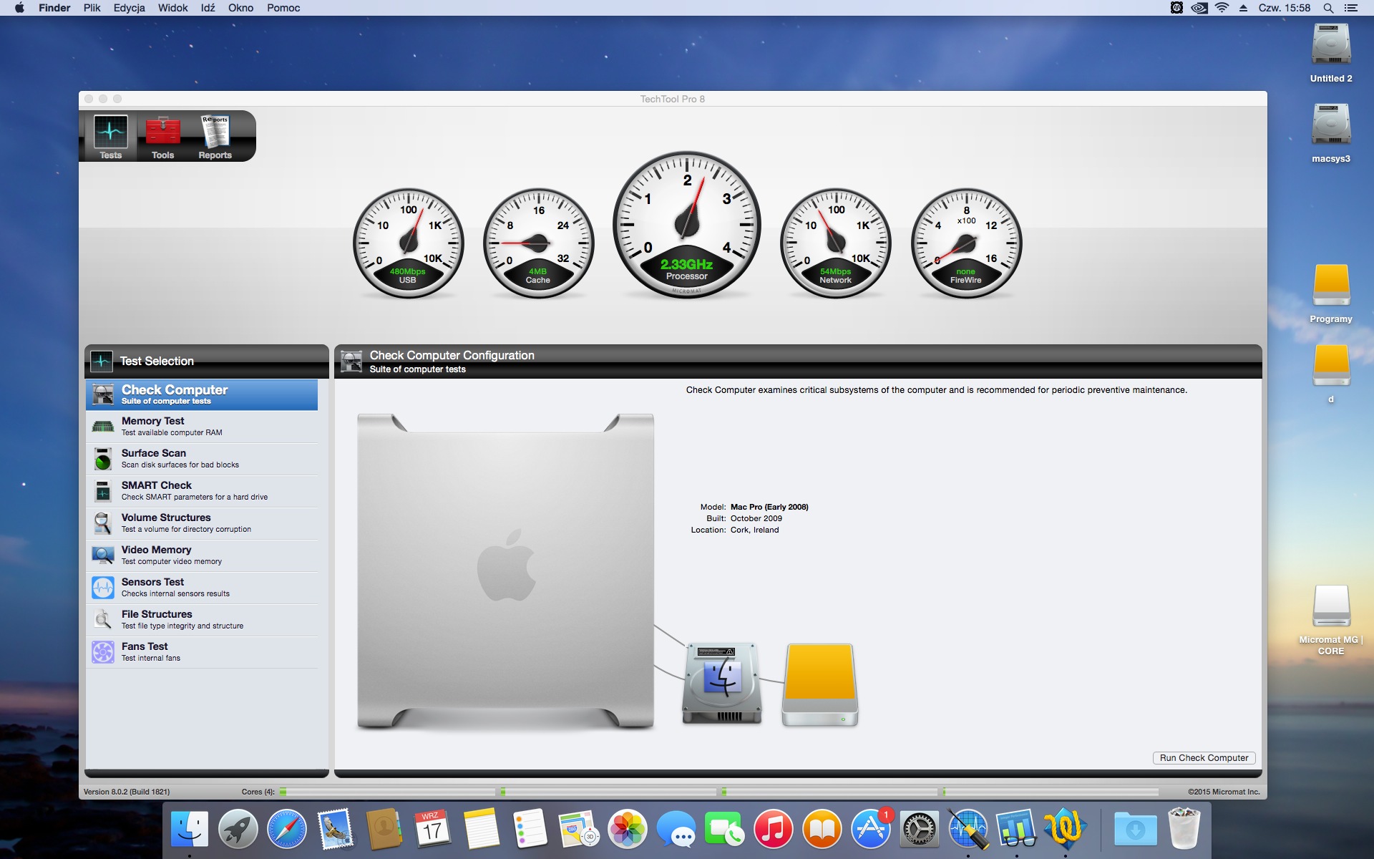Click the Run Check Computer button
This screenshot has height=859, width=1374.
click(1204, 758)
